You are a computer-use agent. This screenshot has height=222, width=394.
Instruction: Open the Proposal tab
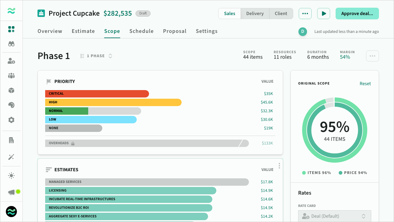[175, 31]
